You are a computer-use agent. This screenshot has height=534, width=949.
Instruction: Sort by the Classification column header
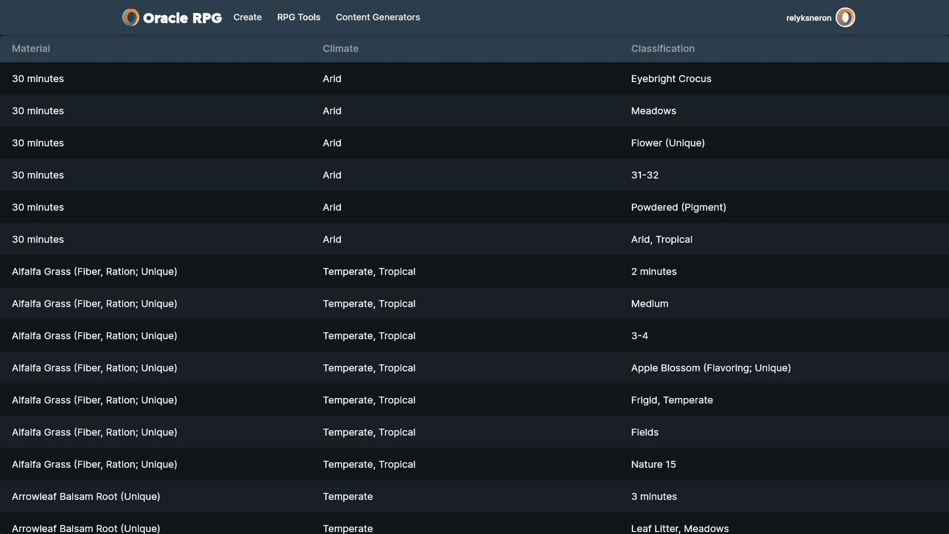[663, 49]
